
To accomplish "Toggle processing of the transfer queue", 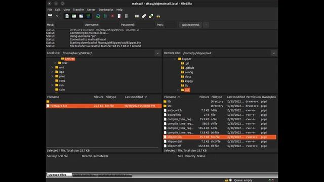I will click(105, 16).
